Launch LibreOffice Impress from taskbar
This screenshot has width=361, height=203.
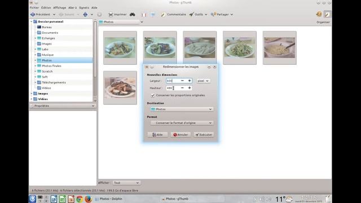coord(71,199)
